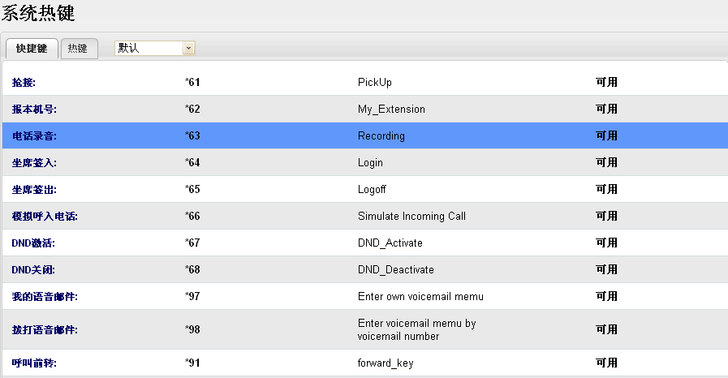Switch to the 快捷键 tab
The image size is (728, 378).
click(32, 49)
